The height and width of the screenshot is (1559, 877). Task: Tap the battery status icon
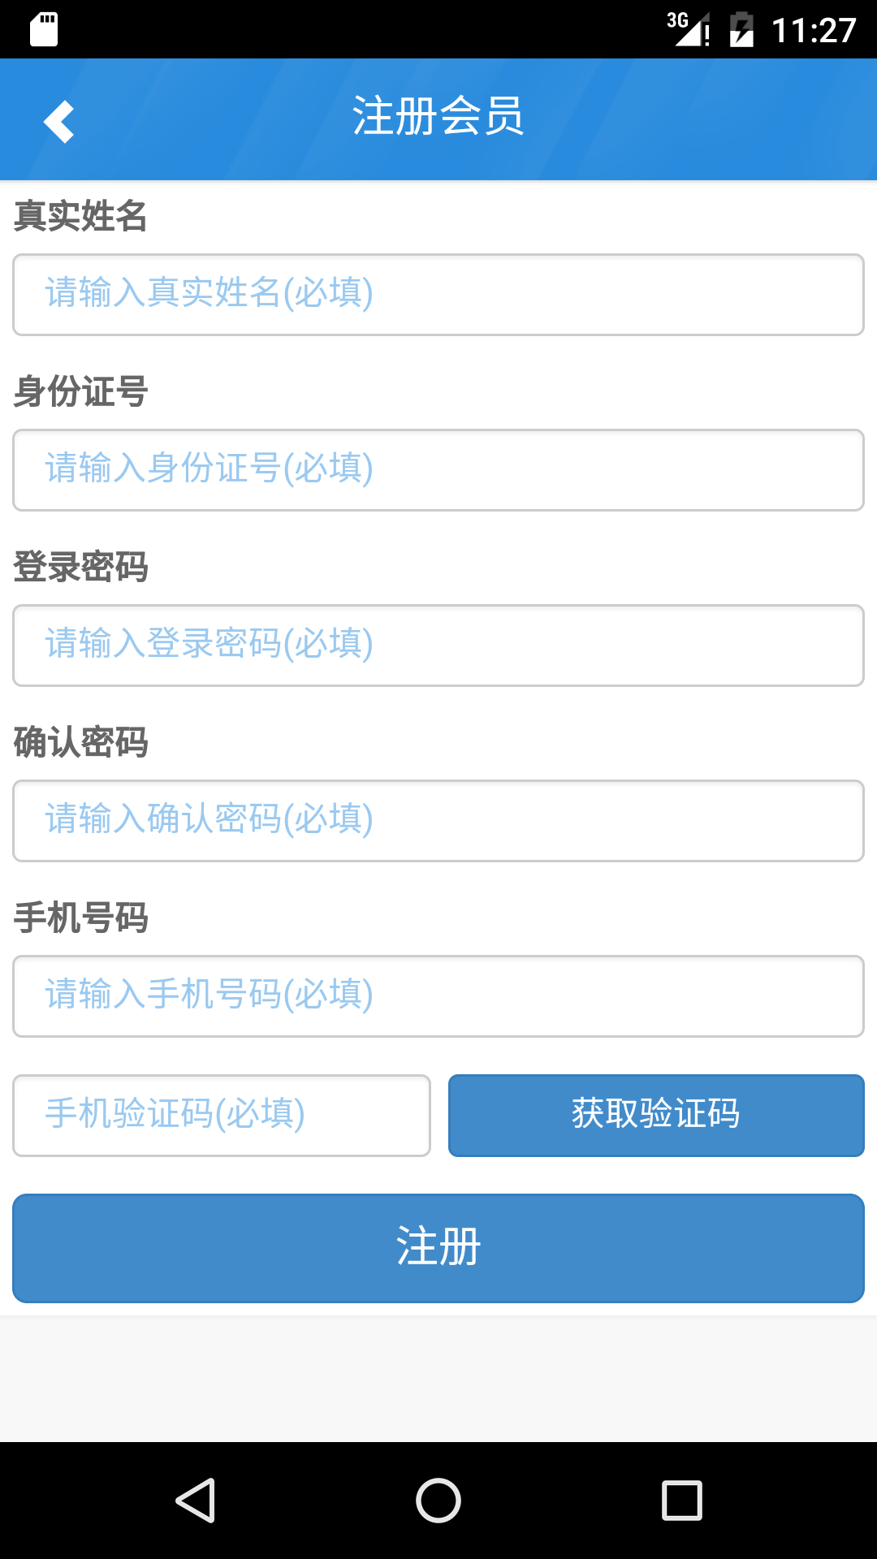741,30
